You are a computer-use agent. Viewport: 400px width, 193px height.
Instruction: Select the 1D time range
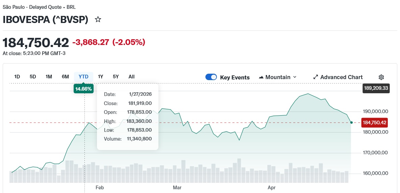[x=17, y=77]
